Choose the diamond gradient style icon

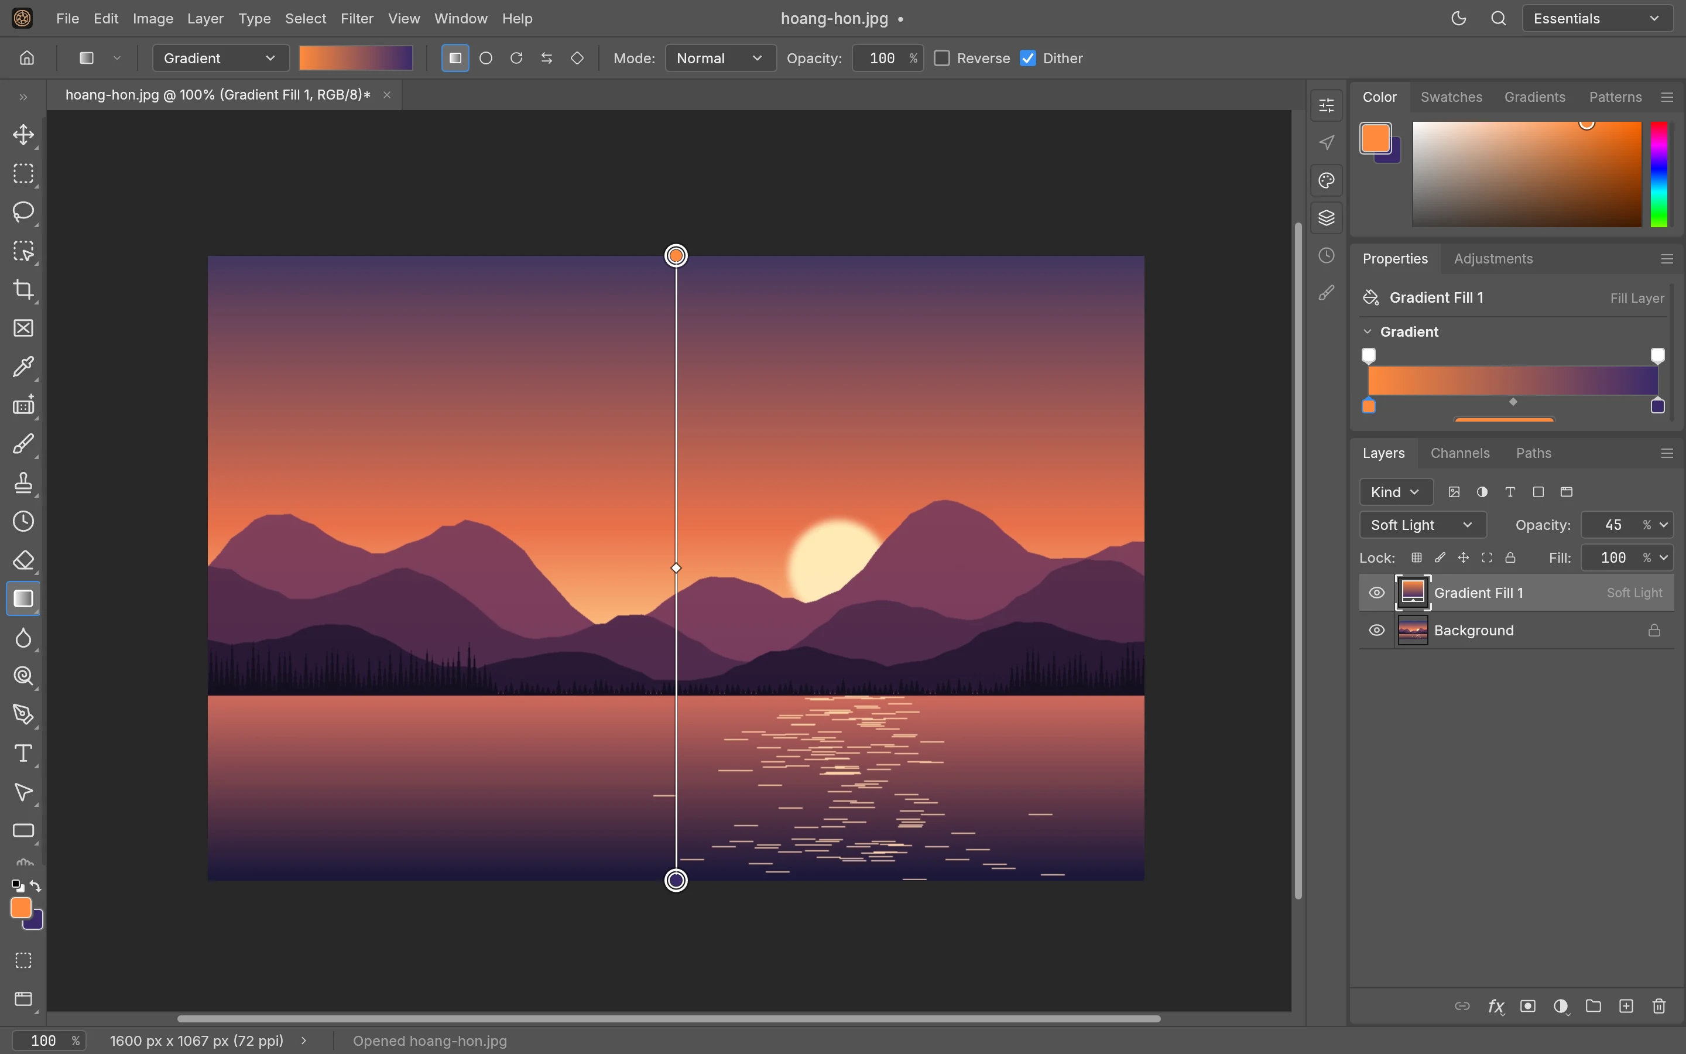[577, 59]
